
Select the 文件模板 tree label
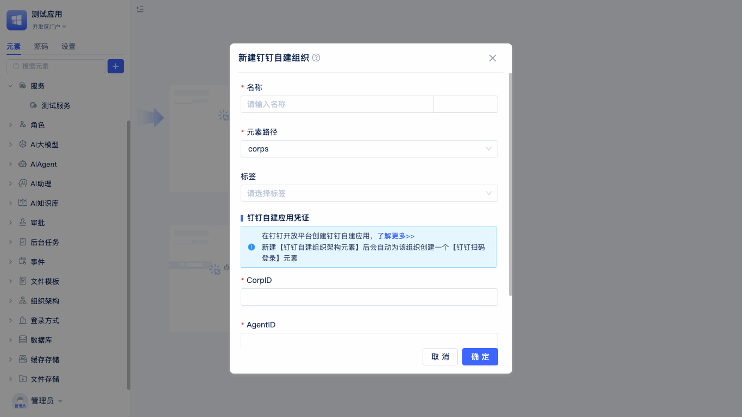coord(45,281)
